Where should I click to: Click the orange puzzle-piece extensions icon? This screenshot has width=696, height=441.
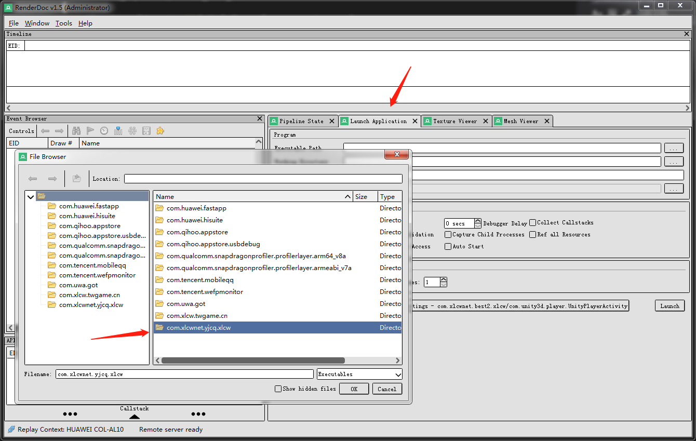(x=160, y=130)
